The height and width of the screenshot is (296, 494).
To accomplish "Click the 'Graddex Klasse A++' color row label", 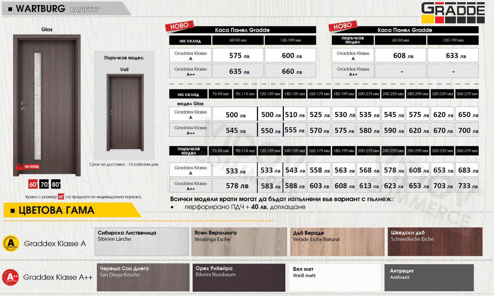I will tap(58, 277).
